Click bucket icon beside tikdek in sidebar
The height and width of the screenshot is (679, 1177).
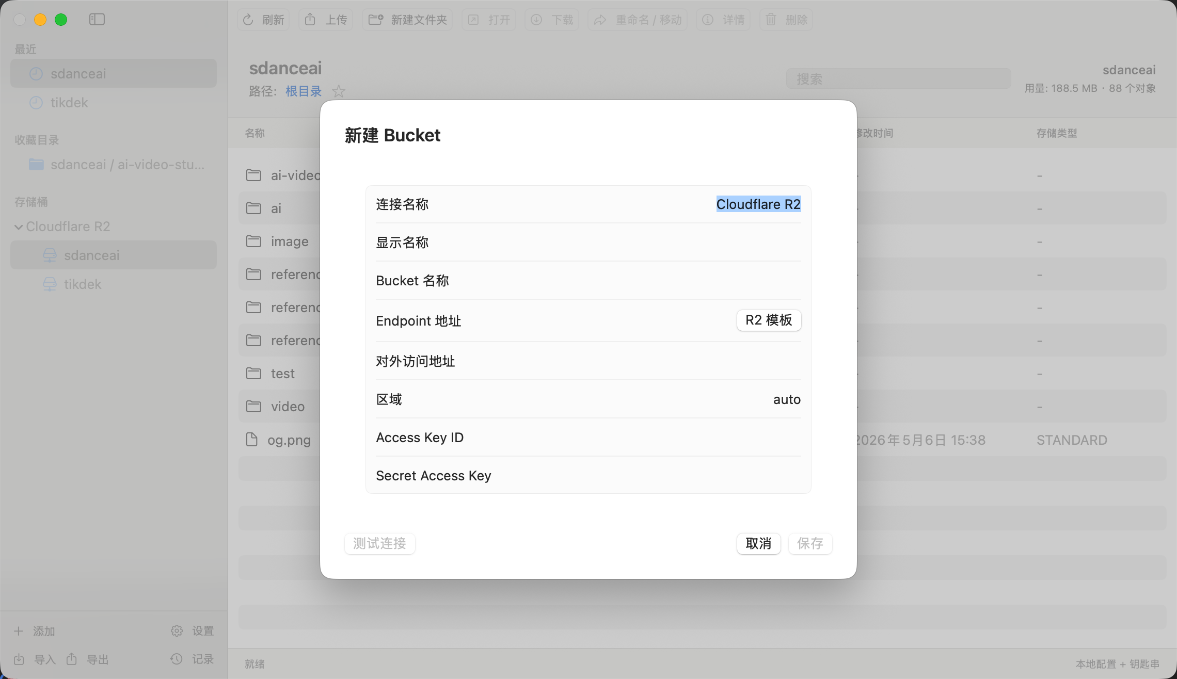point(50,284)
